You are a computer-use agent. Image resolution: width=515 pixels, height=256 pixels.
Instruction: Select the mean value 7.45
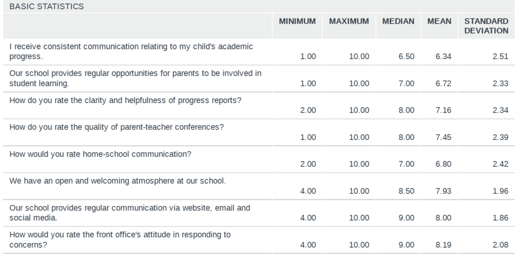click(x=444, y=138)
